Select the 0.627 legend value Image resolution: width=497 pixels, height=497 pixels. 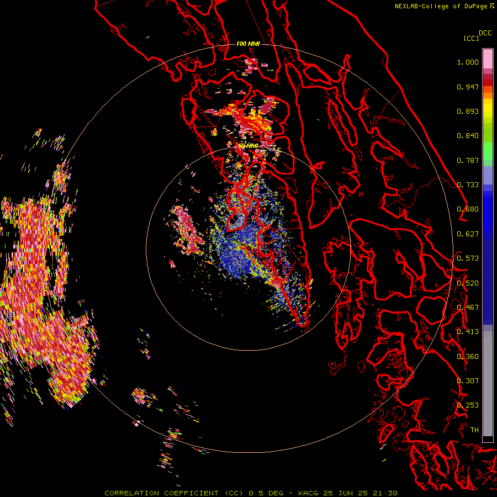coord(468,234)
